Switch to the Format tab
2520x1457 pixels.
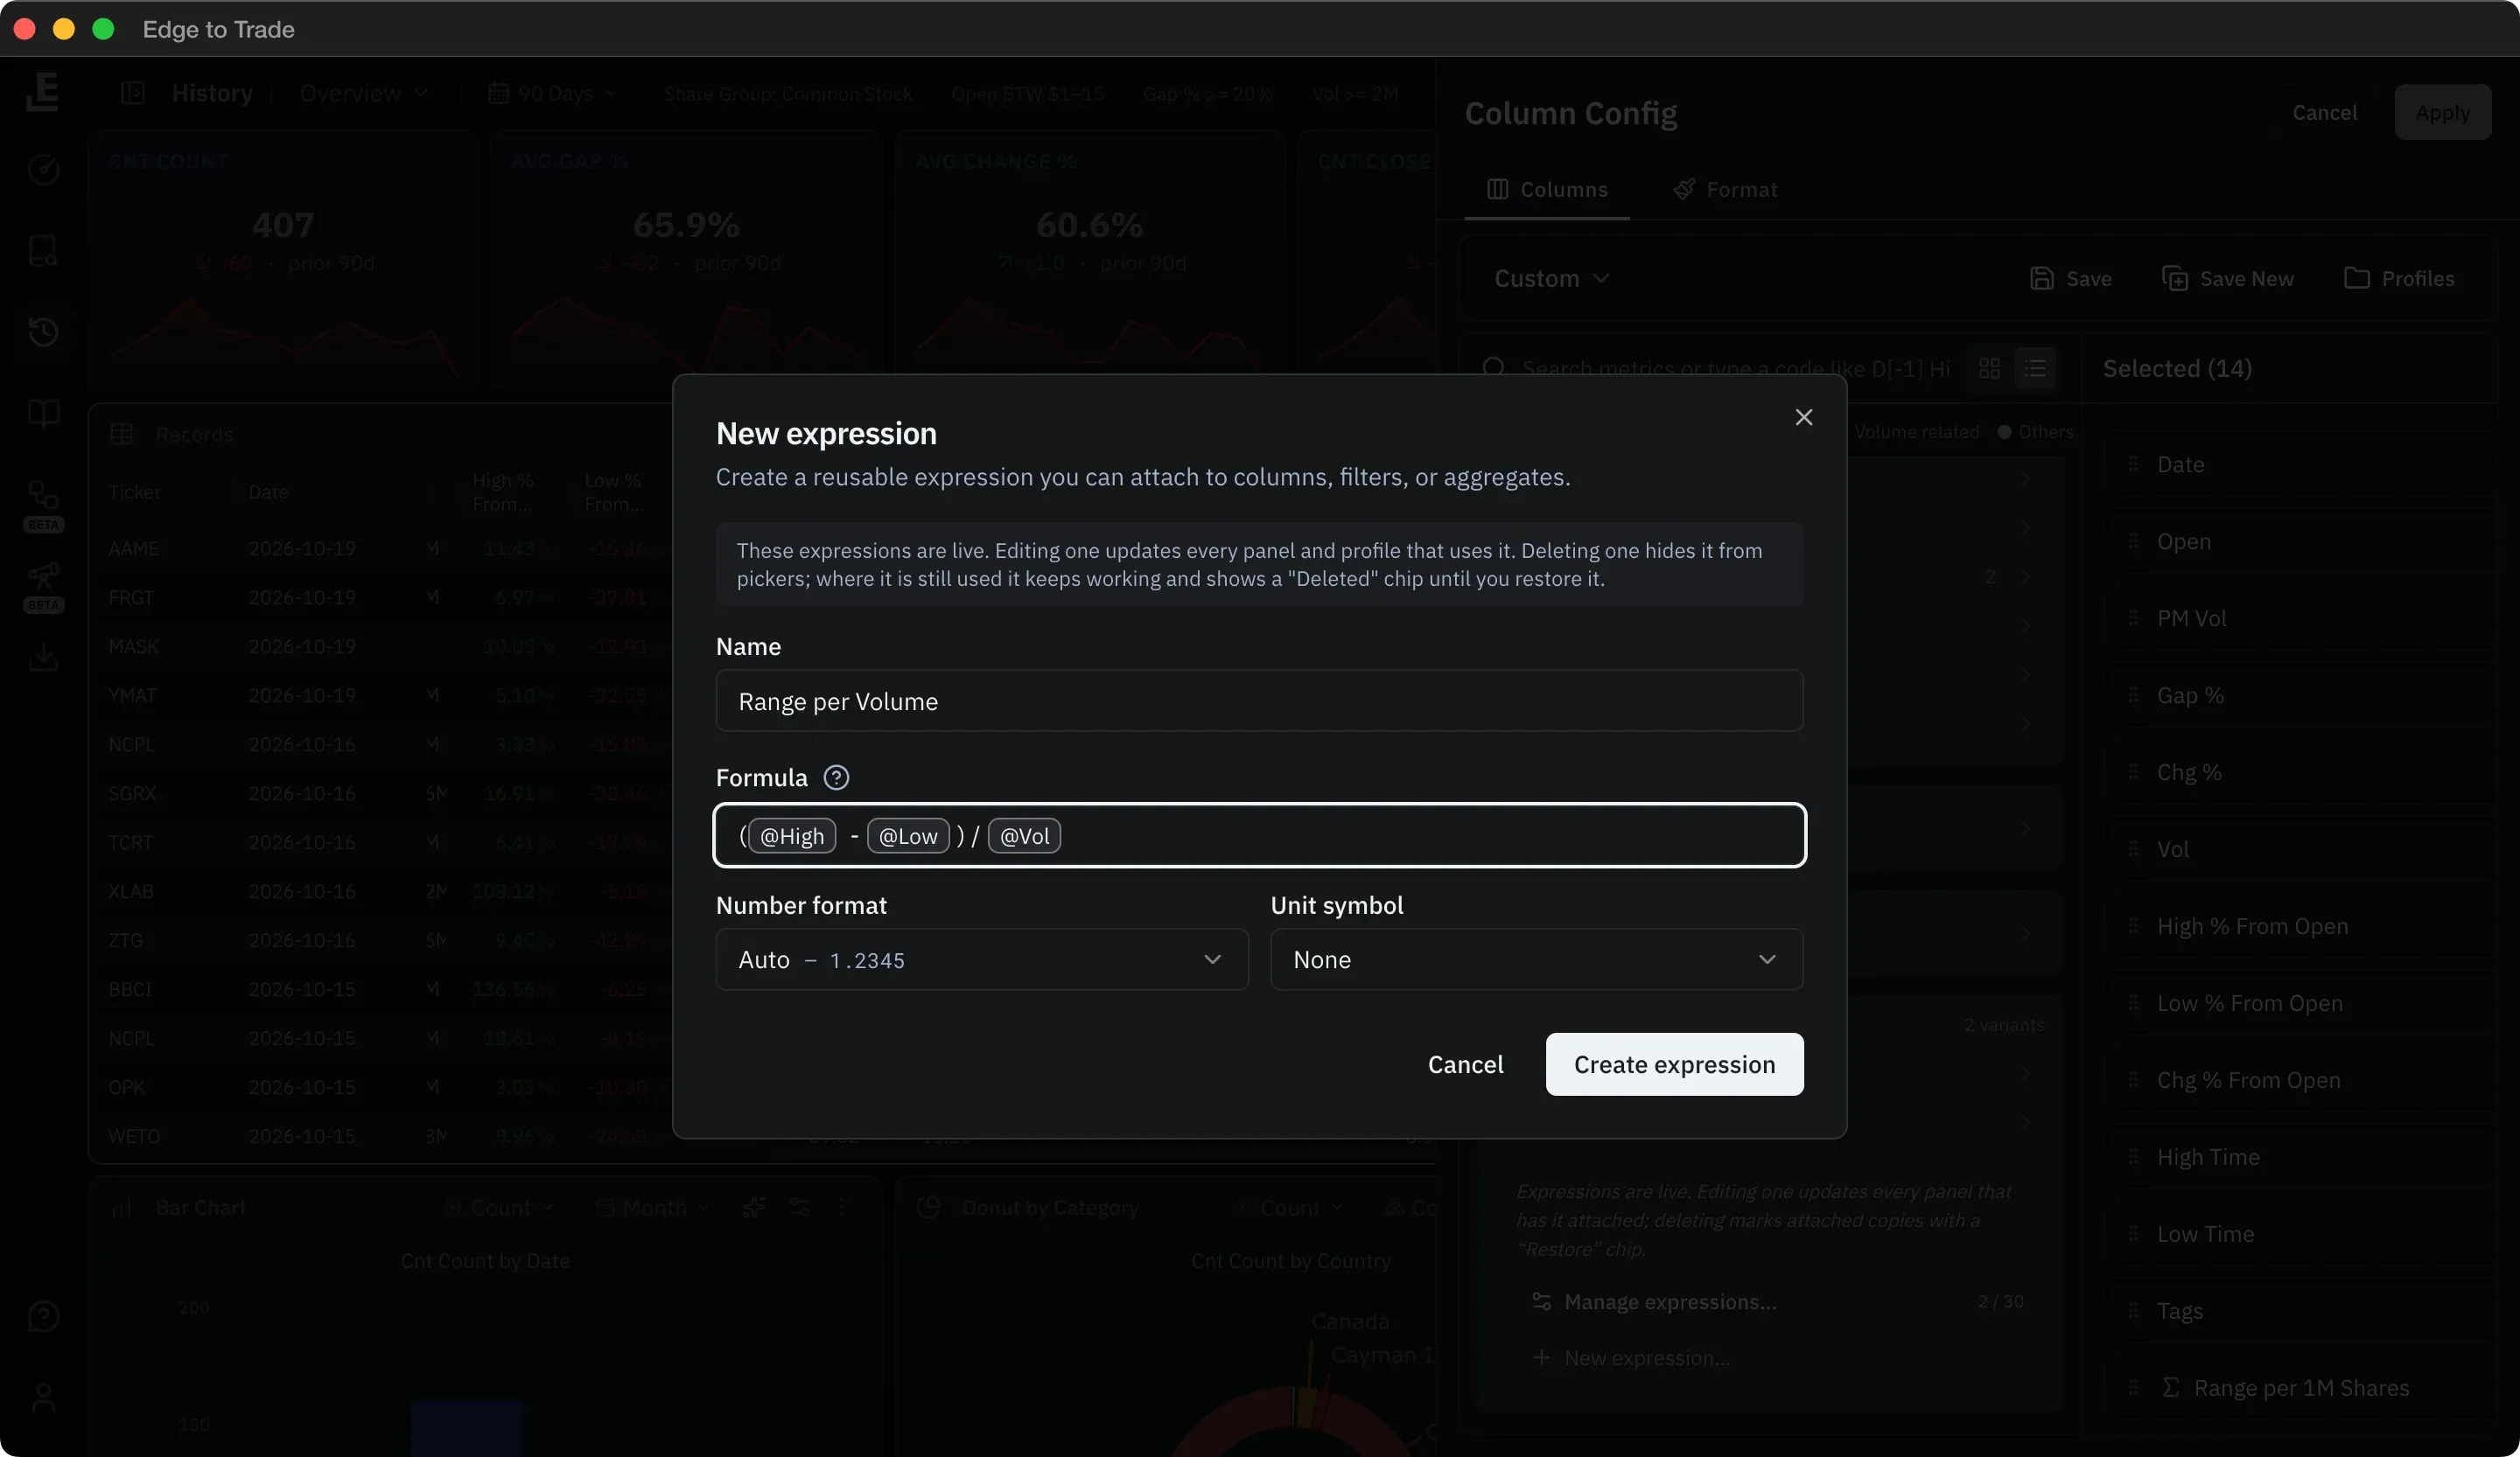[1726, 189]
